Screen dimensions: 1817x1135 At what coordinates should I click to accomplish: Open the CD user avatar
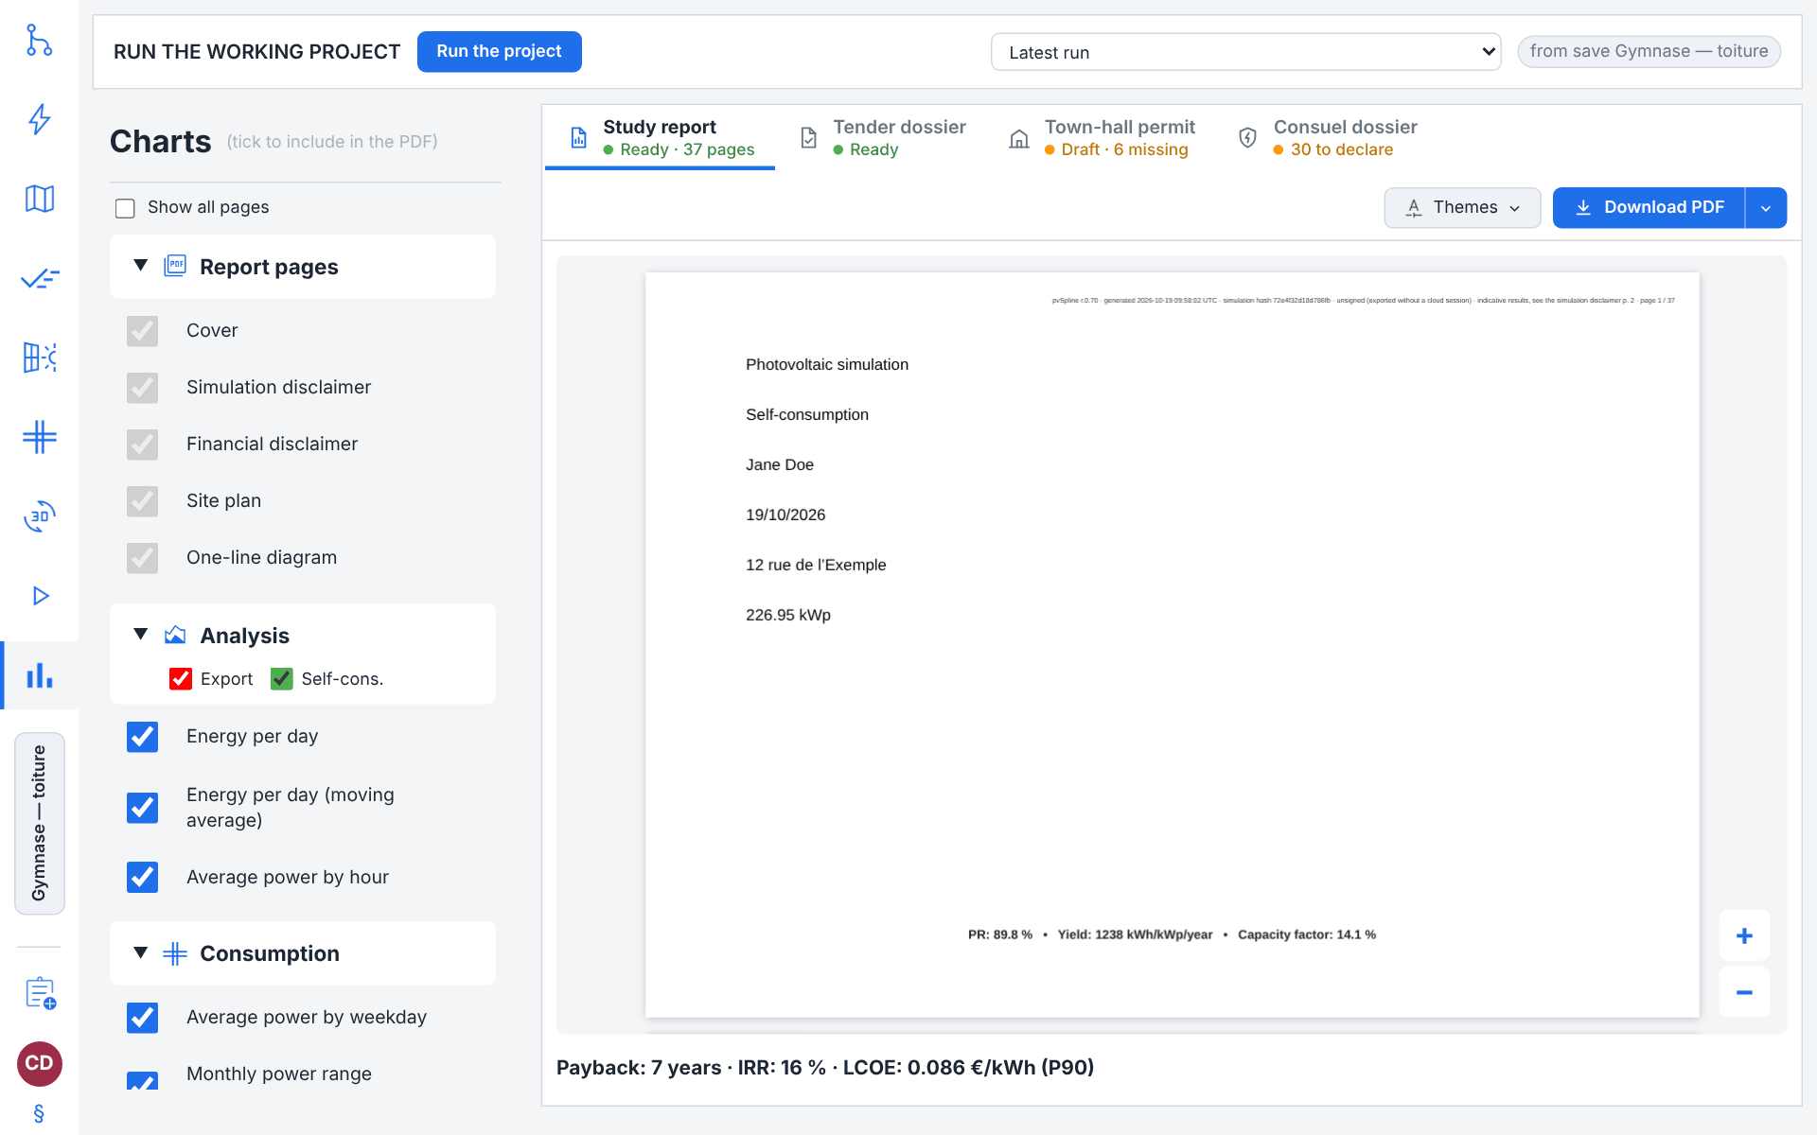(x=40, y=1063)
